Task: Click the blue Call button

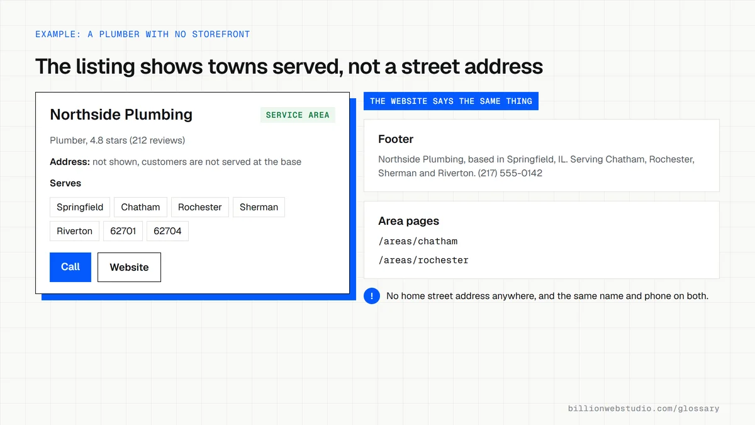Action: click(70, 267)
